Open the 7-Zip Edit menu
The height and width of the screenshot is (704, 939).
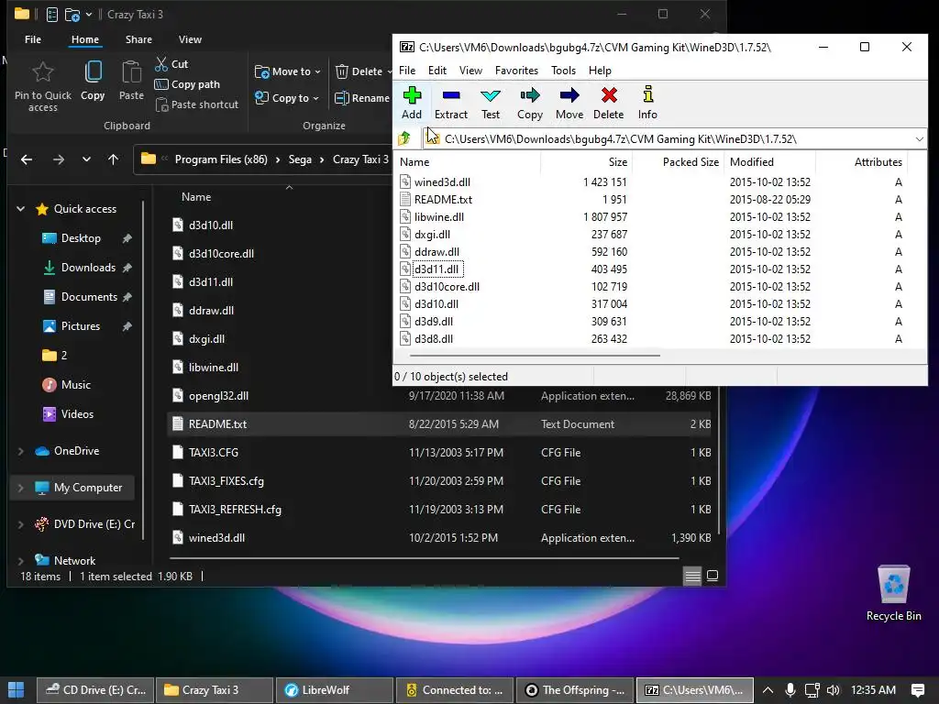point(437,71)
